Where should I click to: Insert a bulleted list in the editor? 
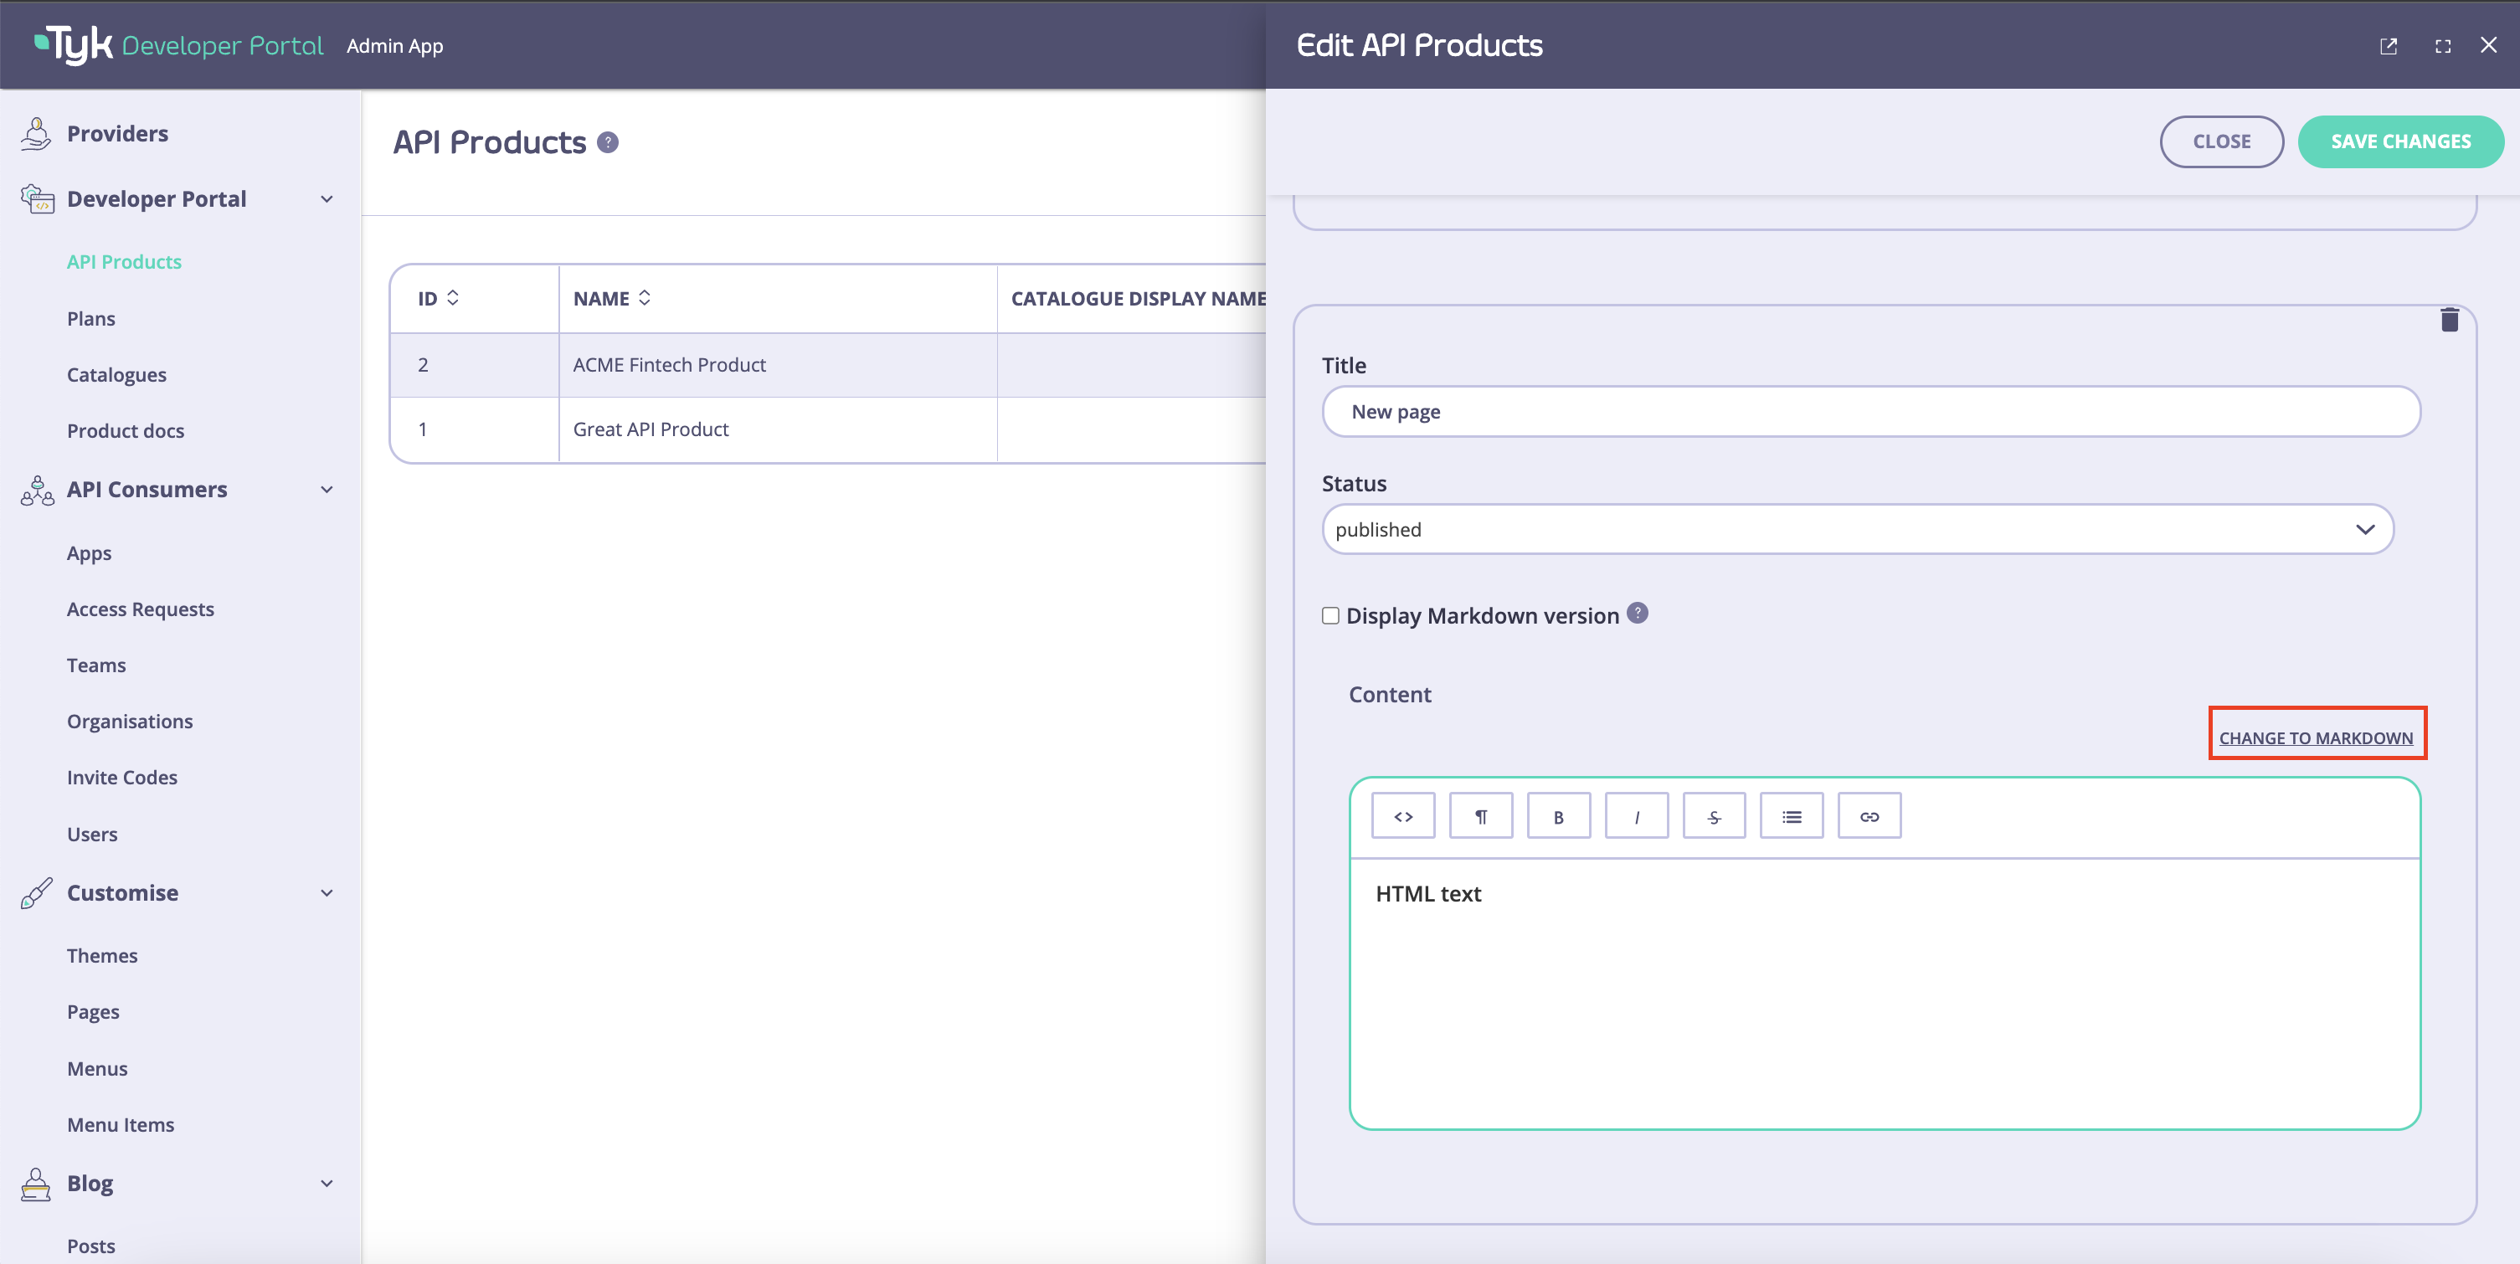click(1791, 815)
